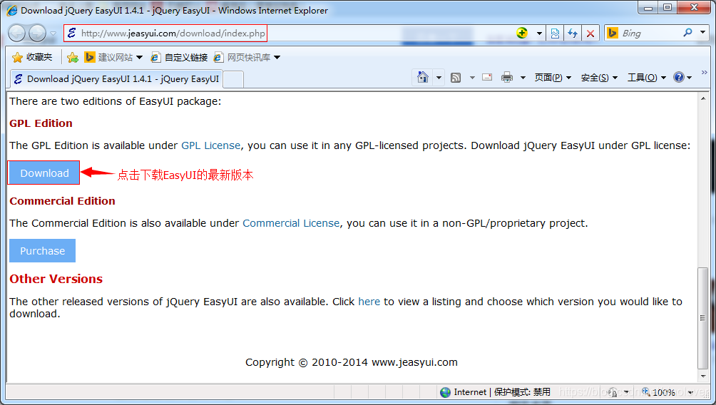Click the RSS feeds icon
This screenshot has height=405, width=716.
(x=455, y=78)
